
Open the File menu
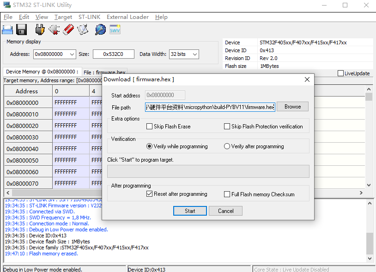click(x=8, y=17)
